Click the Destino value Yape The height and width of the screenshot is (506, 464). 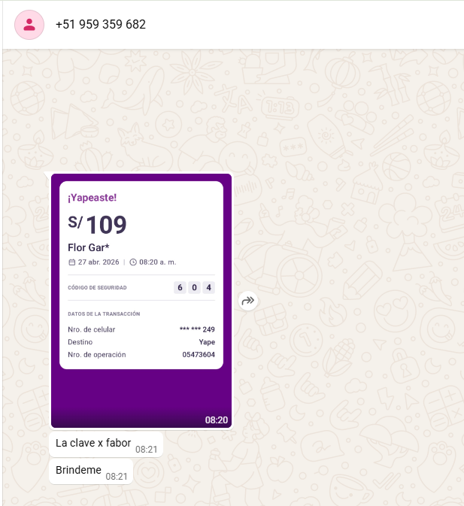pyautogui.click(x=206, y=341)
